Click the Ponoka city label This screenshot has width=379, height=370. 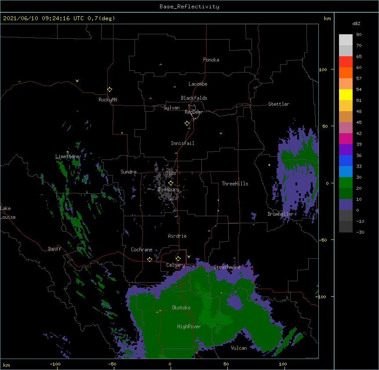[x=211, y=60]
